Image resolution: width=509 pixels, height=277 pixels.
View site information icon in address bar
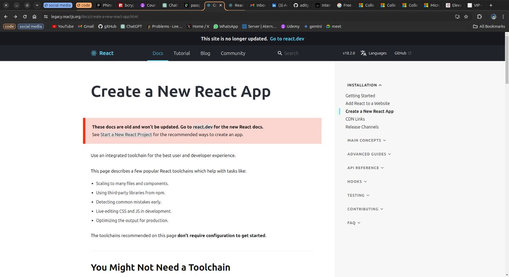coord(46,16)
